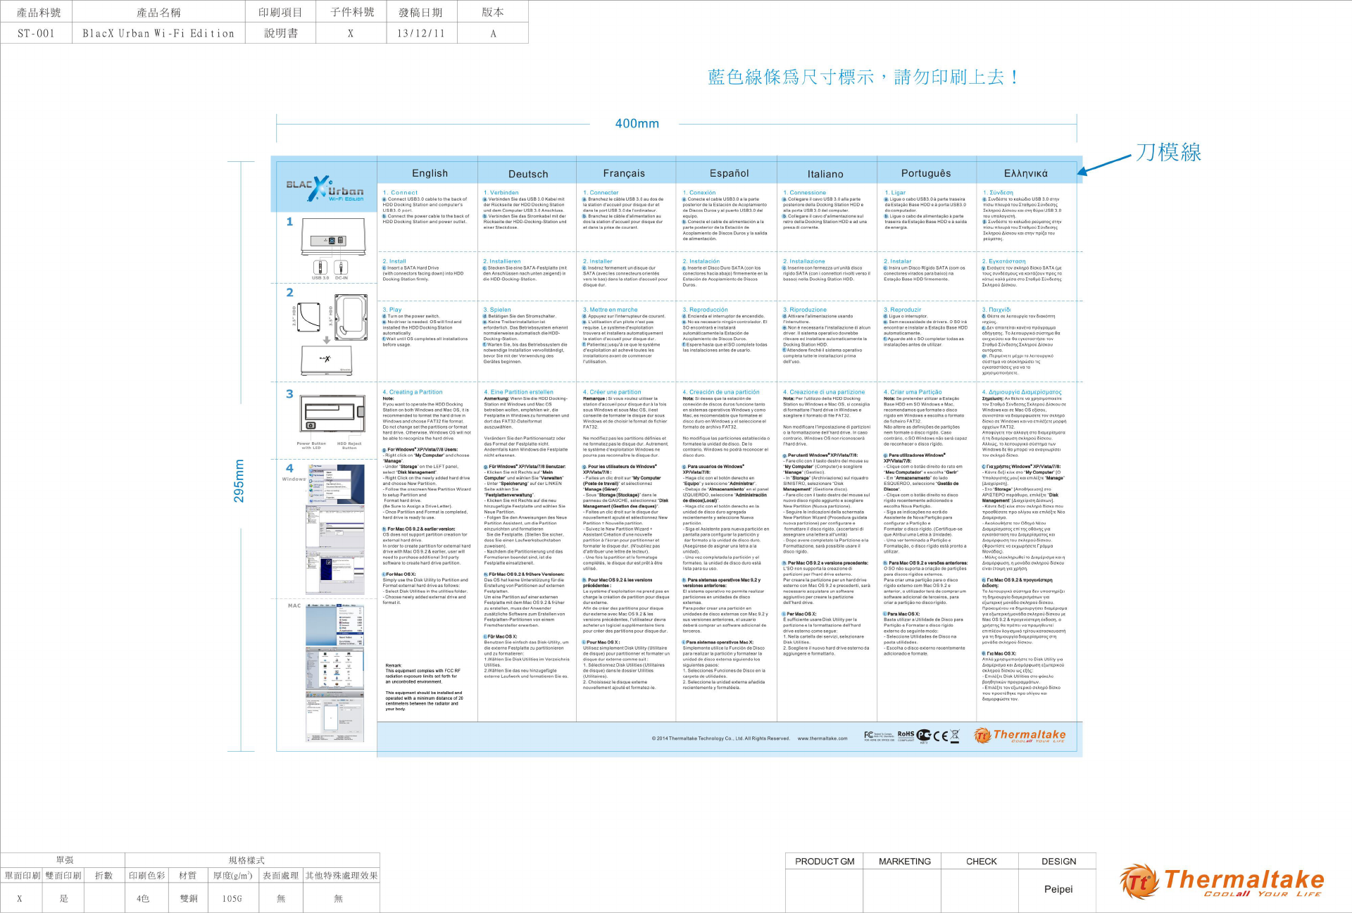Select the Deutsch column header

528,174
